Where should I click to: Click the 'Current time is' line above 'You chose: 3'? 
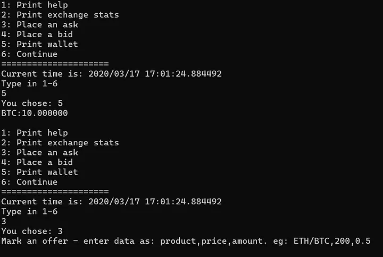pyautogui.click(x=111, y=202)
